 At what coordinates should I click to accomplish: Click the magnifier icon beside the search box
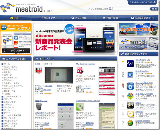pyautogui.click(x=110, y=9)
